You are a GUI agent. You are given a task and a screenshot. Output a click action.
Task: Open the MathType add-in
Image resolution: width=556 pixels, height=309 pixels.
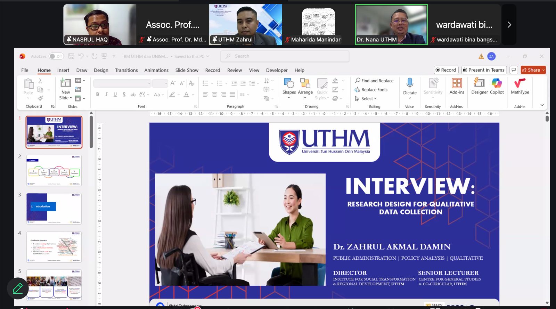pos(520,83)
